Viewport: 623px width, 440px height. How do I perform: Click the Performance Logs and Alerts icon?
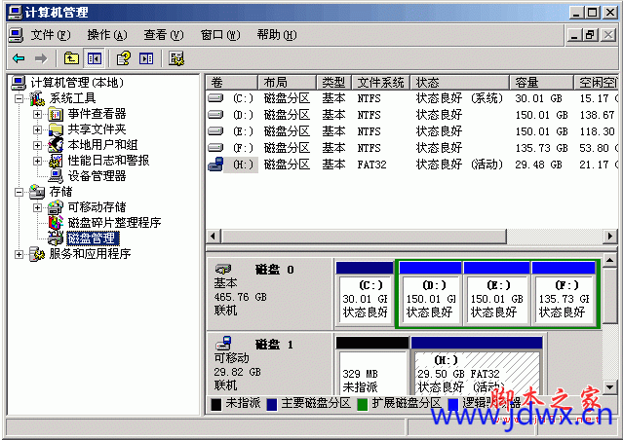coord(56,161)
